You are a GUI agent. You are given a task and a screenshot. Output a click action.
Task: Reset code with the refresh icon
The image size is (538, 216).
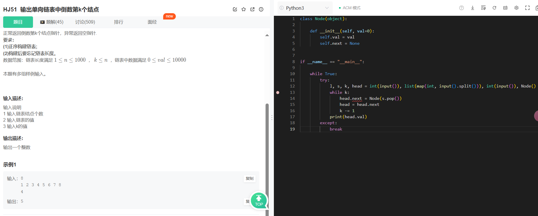[494, 8]
